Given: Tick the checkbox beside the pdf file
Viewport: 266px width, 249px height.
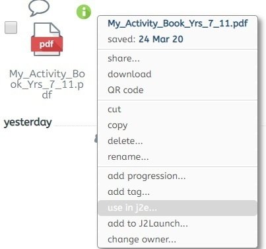Looking at the screenshot, I should (11, 28).
